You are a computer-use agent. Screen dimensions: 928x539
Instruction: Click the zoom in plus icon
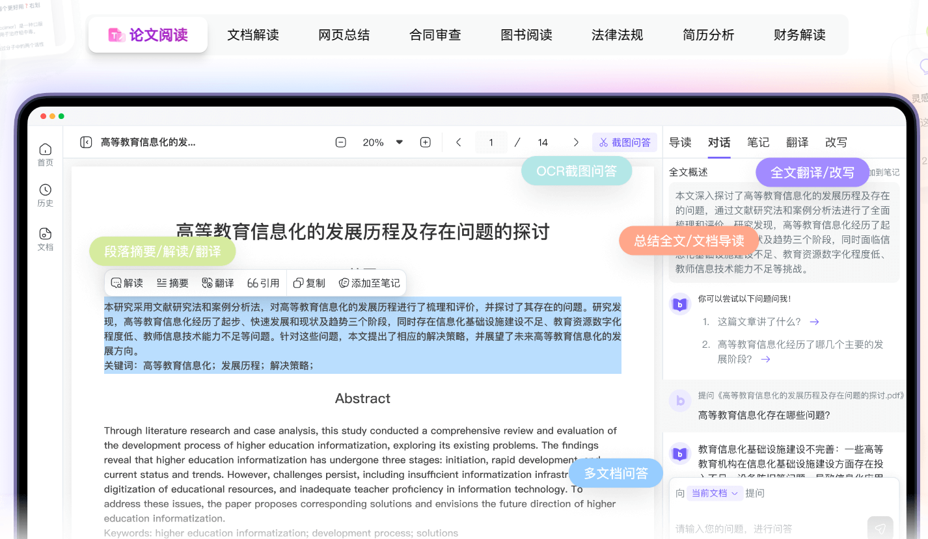tap(425, 142)
